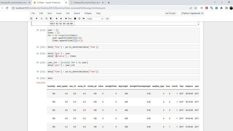Image resolution: width=233 pixels, height=131 pixels.
Task: Toggle the browser side panel icon
Action: tap(226, 8)
